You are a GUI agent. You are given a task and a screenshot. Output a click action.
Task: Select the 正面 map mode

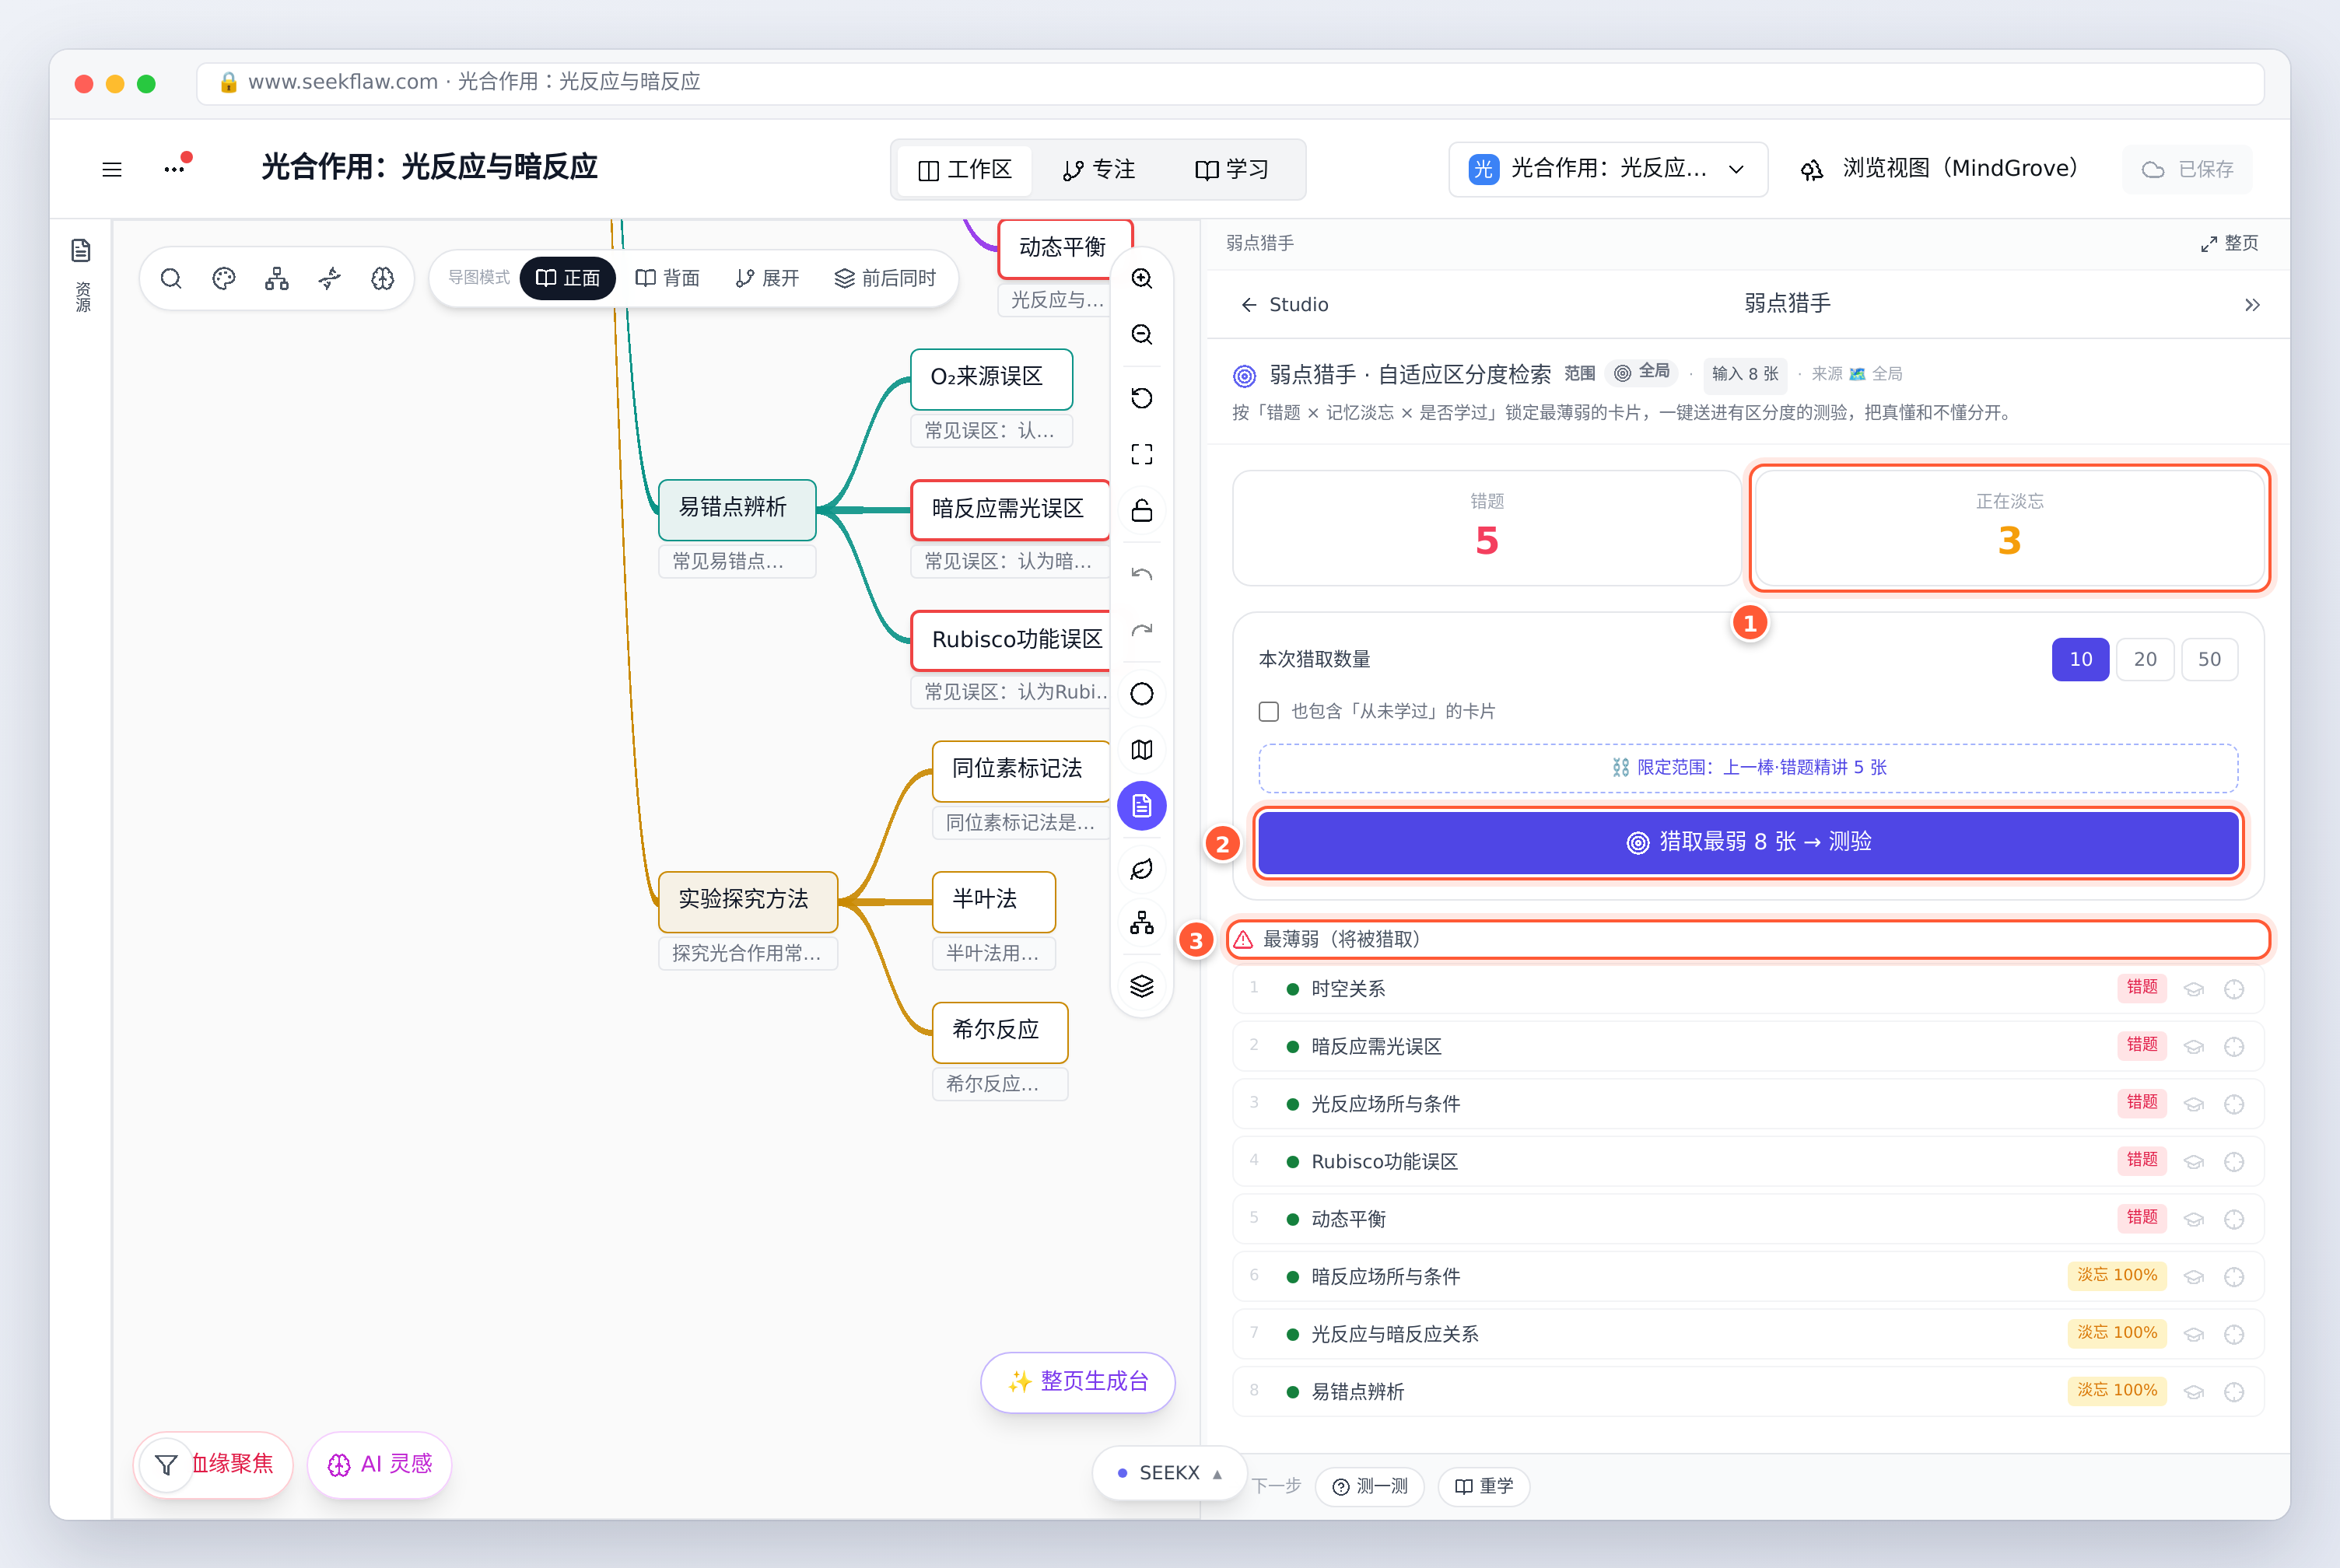pyautogui.click(x=568, y=278)
